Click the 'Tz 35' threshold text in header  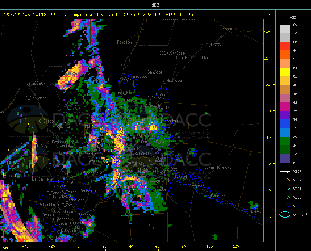pyautogui.click(x=186, y=15)
